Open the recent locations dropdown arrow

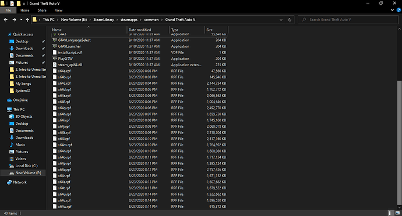pos(21,20)
